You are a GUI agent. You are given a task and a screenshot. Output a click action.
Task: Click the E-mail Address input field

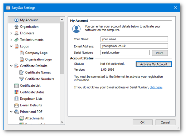click(x=134, y=46)
